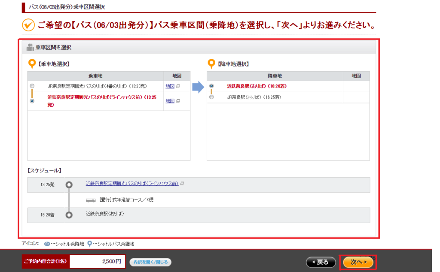Image resolution: width=440 pixels, height=272 pixels.
Task: Click popup icon after schedule stop link
Action: click(182, 184)
